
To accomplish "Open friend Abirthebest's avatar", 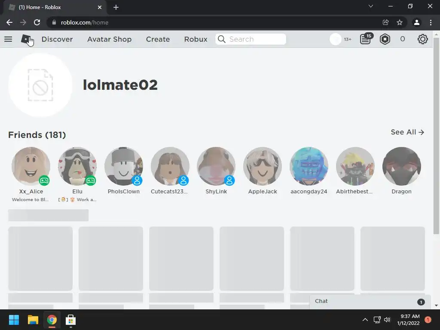I will tap(355, 166).
